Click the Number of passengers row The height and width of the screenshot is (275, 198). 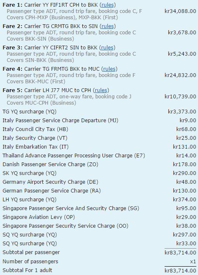tap(99, 262)
